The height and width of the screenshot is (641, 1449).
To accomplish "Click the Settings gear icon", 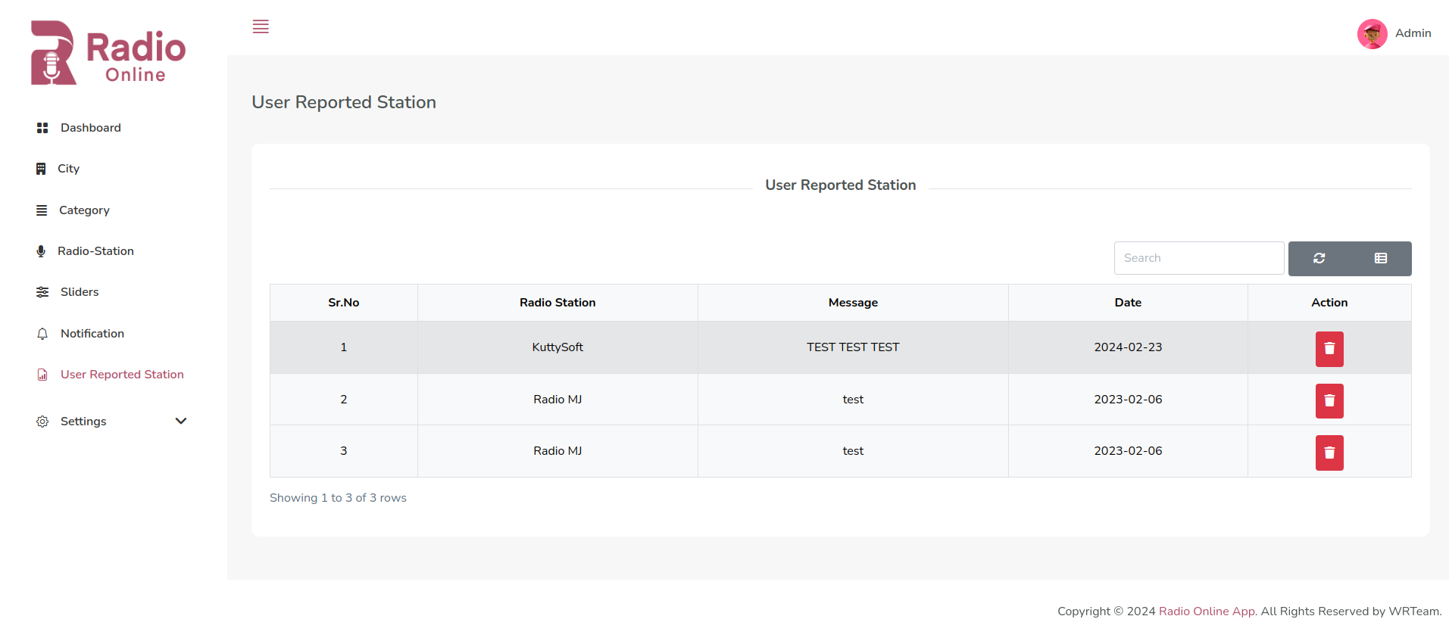I will (42, 422).
